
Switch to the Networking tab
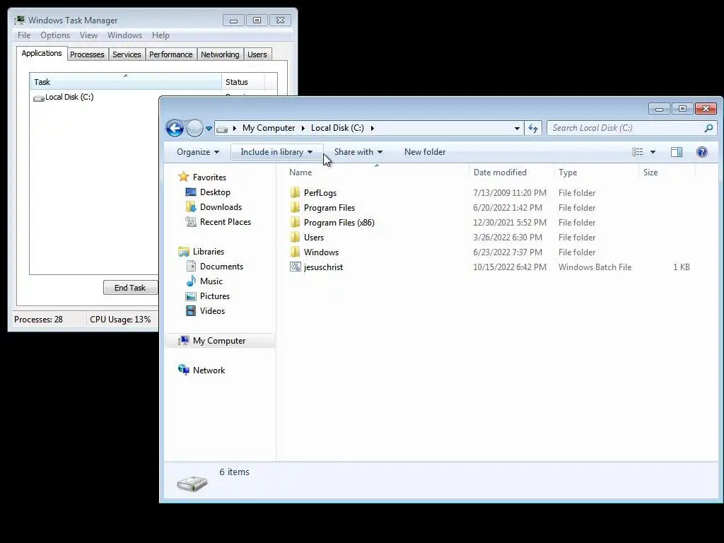pyautogui.click(x=220, y=54)
